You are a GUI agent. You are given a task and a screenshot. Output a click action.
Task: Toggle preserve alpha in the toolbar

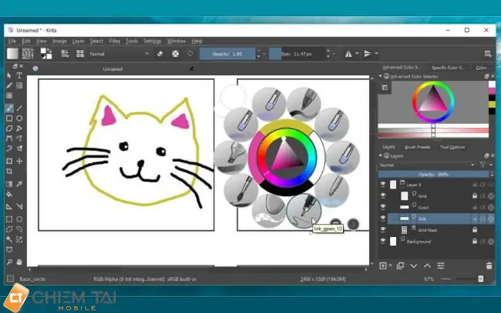(175, 54)
